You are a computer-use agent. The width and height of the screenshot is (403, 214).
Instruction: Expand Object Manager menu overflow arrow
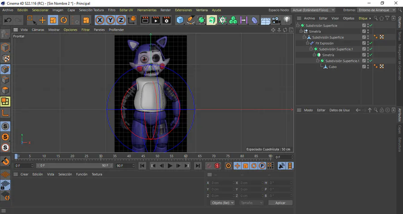(370, 18)
